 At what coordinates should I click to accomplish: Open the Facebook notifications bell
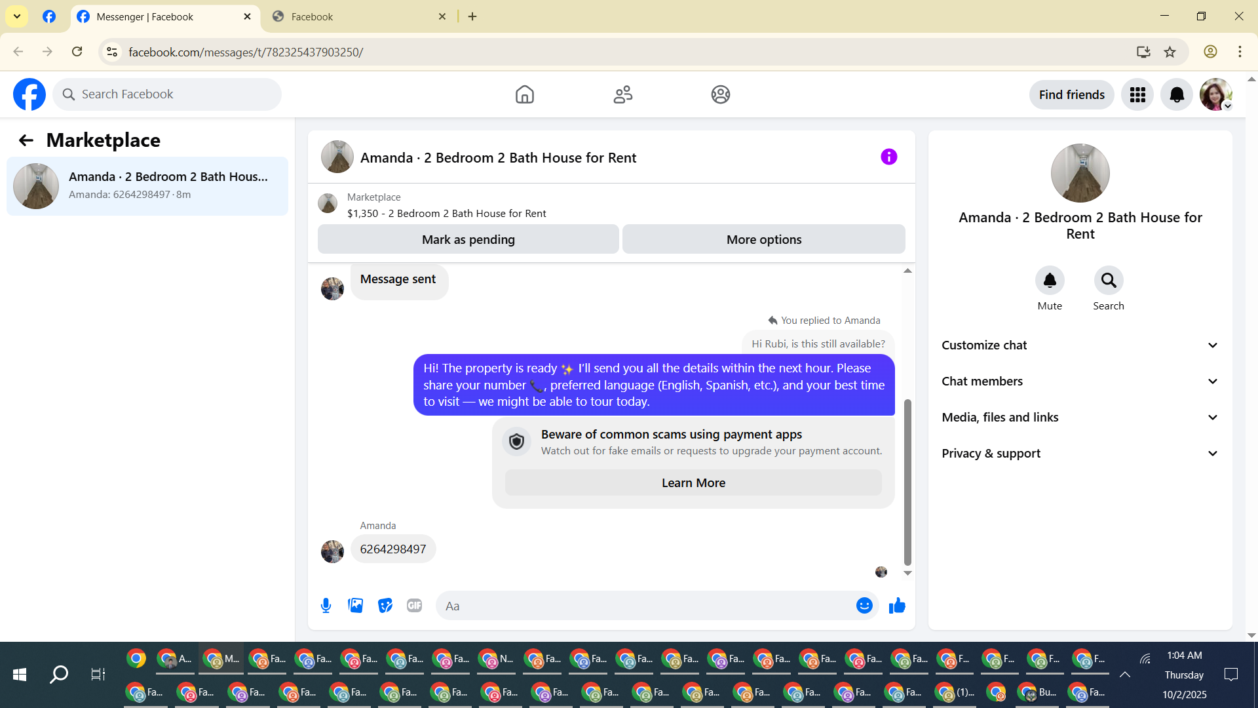point(1177,95)
